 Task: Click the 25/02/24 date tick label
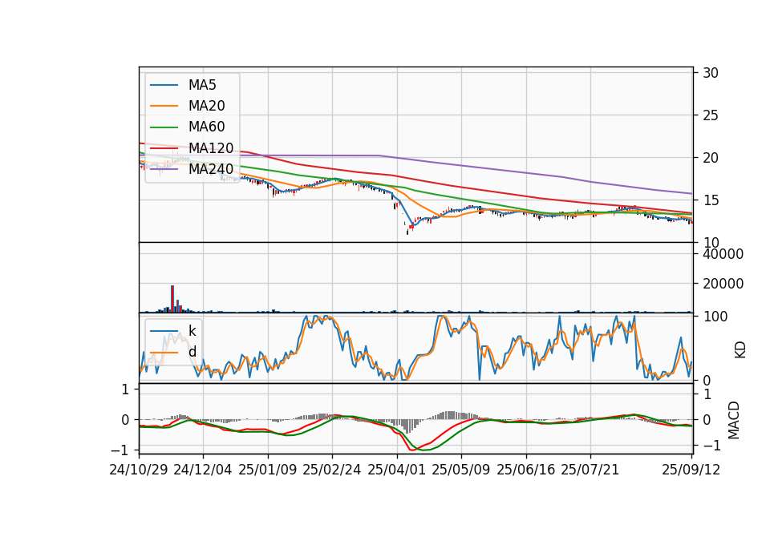point(332,470)
